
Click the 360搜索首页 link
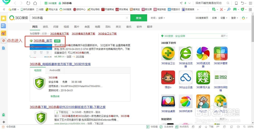pos(202,18)
